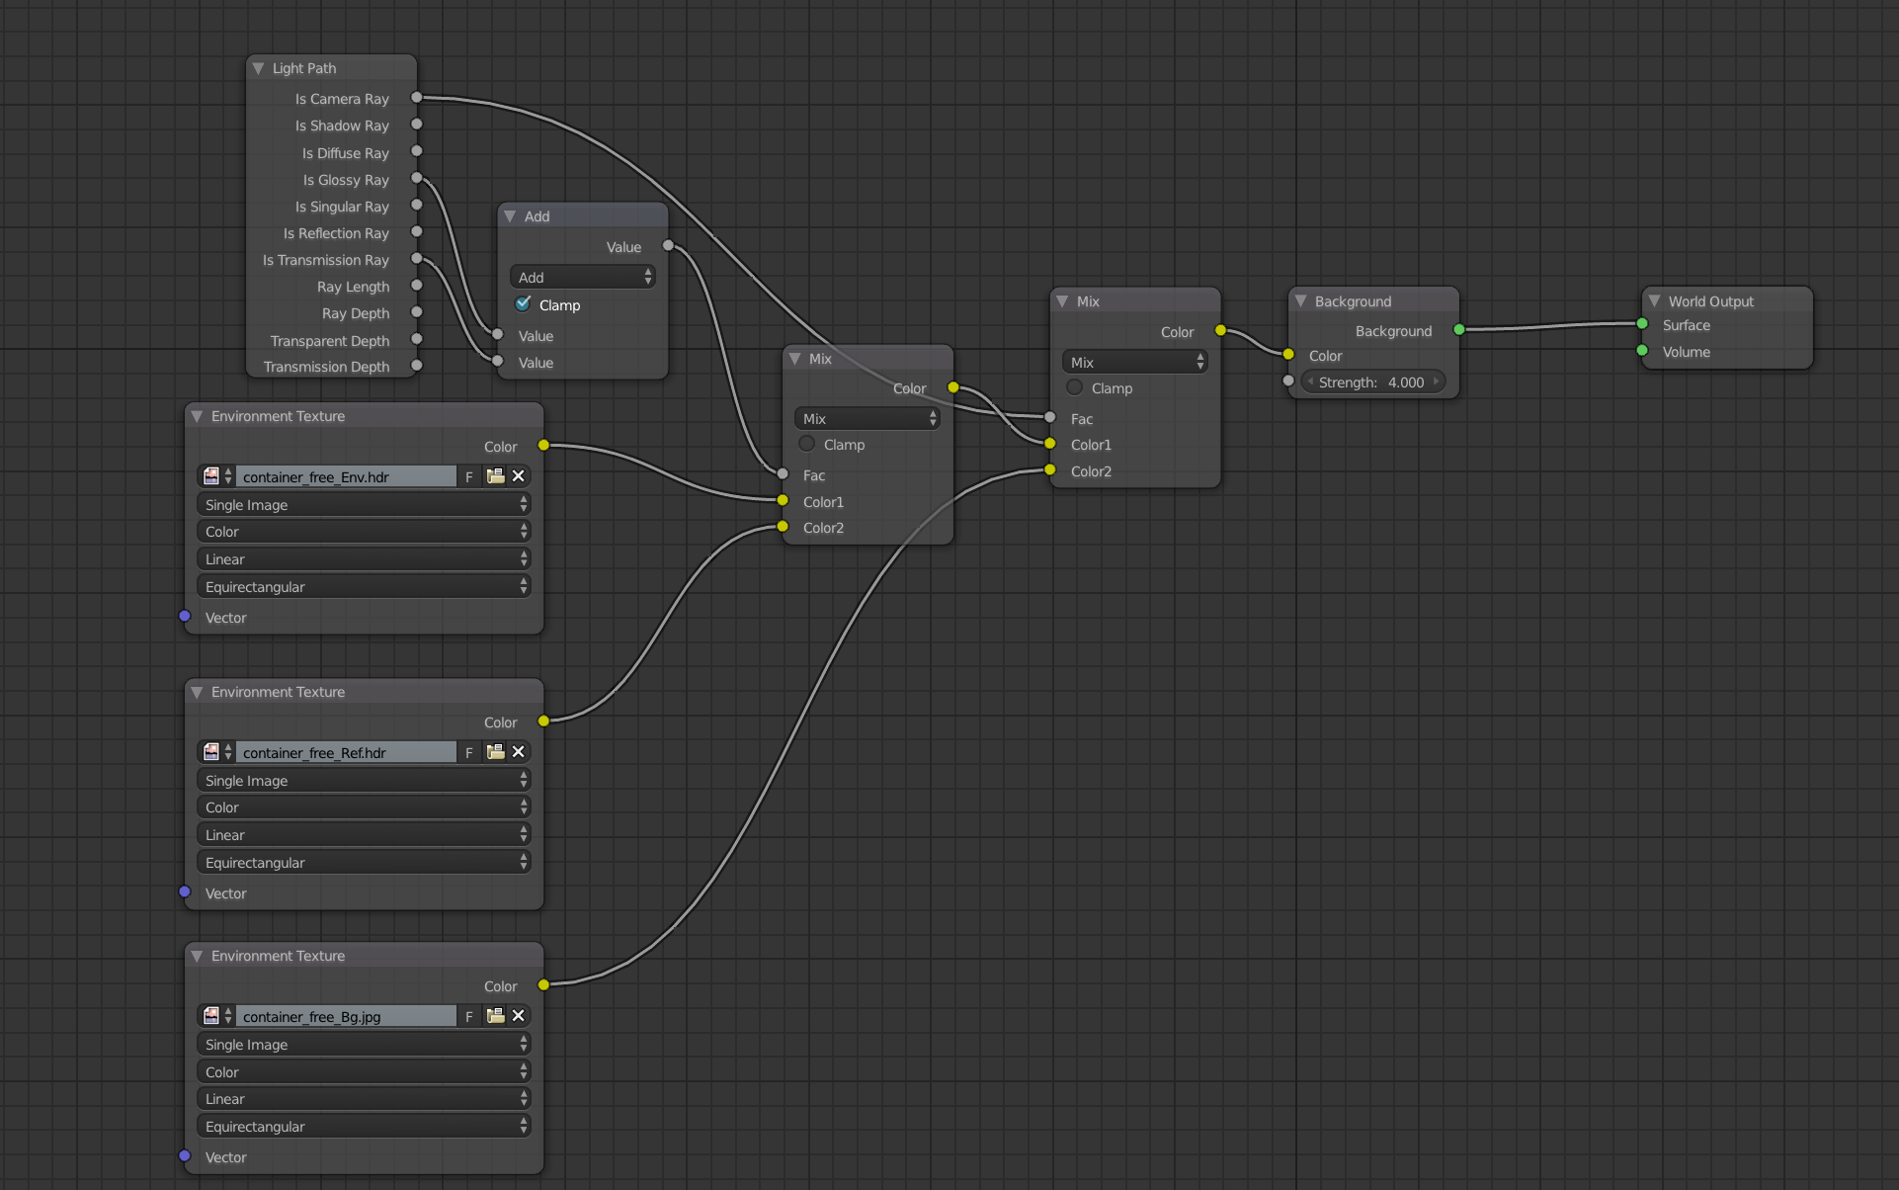This screenshot has width=1899, height=1190.
Task: Collapse the Light Path node
Action: point(259,68)
